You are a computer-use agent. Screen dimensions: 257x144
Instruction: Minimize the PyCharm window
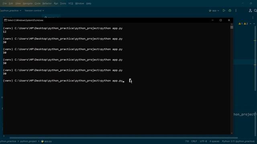click(243, 4)
